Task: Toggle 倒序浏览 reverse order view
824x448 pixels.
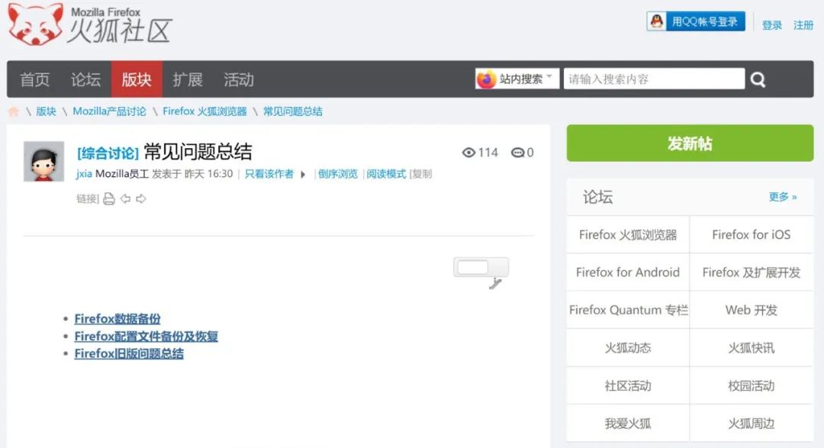Action: 338,174
